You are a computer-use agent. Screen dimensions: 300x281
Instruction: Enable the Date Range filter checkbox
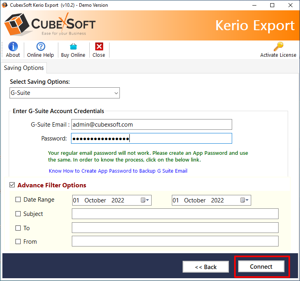click(x=18, y=200)
